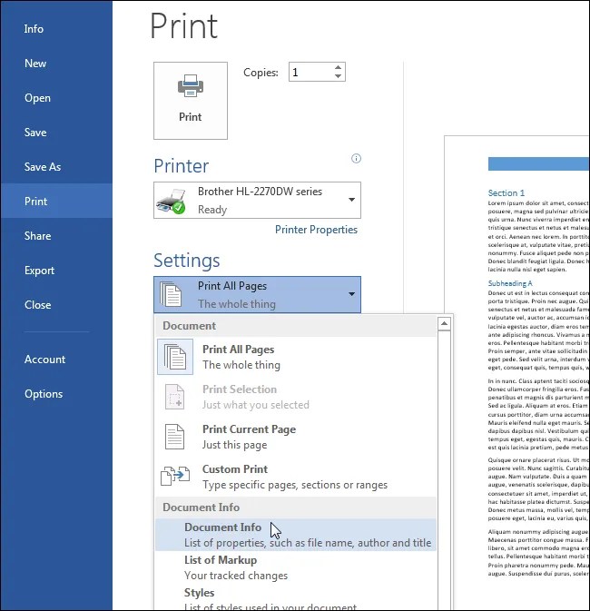
Task: Click the Printer Properties link
Action: click(x=316, y=230)
